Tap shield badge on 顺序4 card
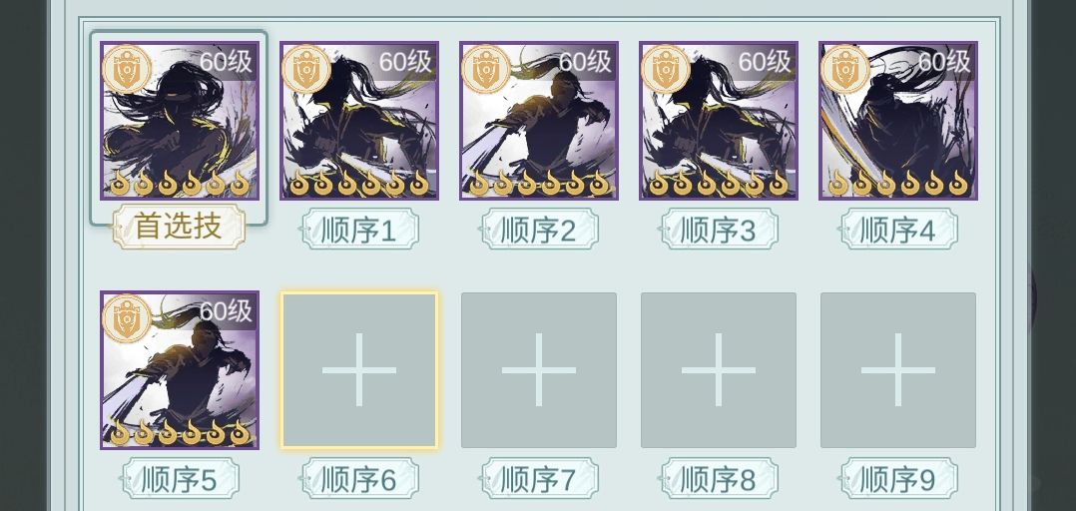The width and height of the screenshot is (1076, 511). pos(846,69)
